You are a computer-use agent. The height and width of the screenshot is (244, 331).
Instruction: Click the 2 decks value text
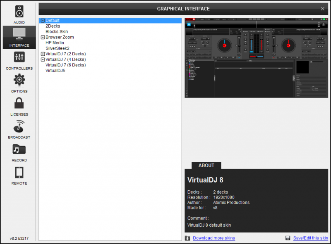click(x=221, y=192)
